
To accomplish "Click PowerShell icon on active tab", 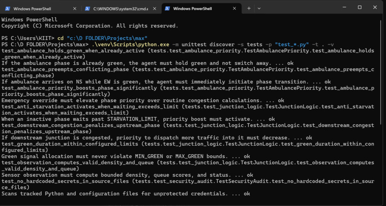I will [x=167, y=9].
